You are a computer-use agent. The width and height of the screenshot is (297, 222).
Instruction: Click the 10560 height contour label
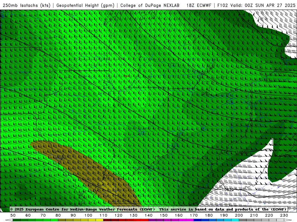click(x=243, y=152)
